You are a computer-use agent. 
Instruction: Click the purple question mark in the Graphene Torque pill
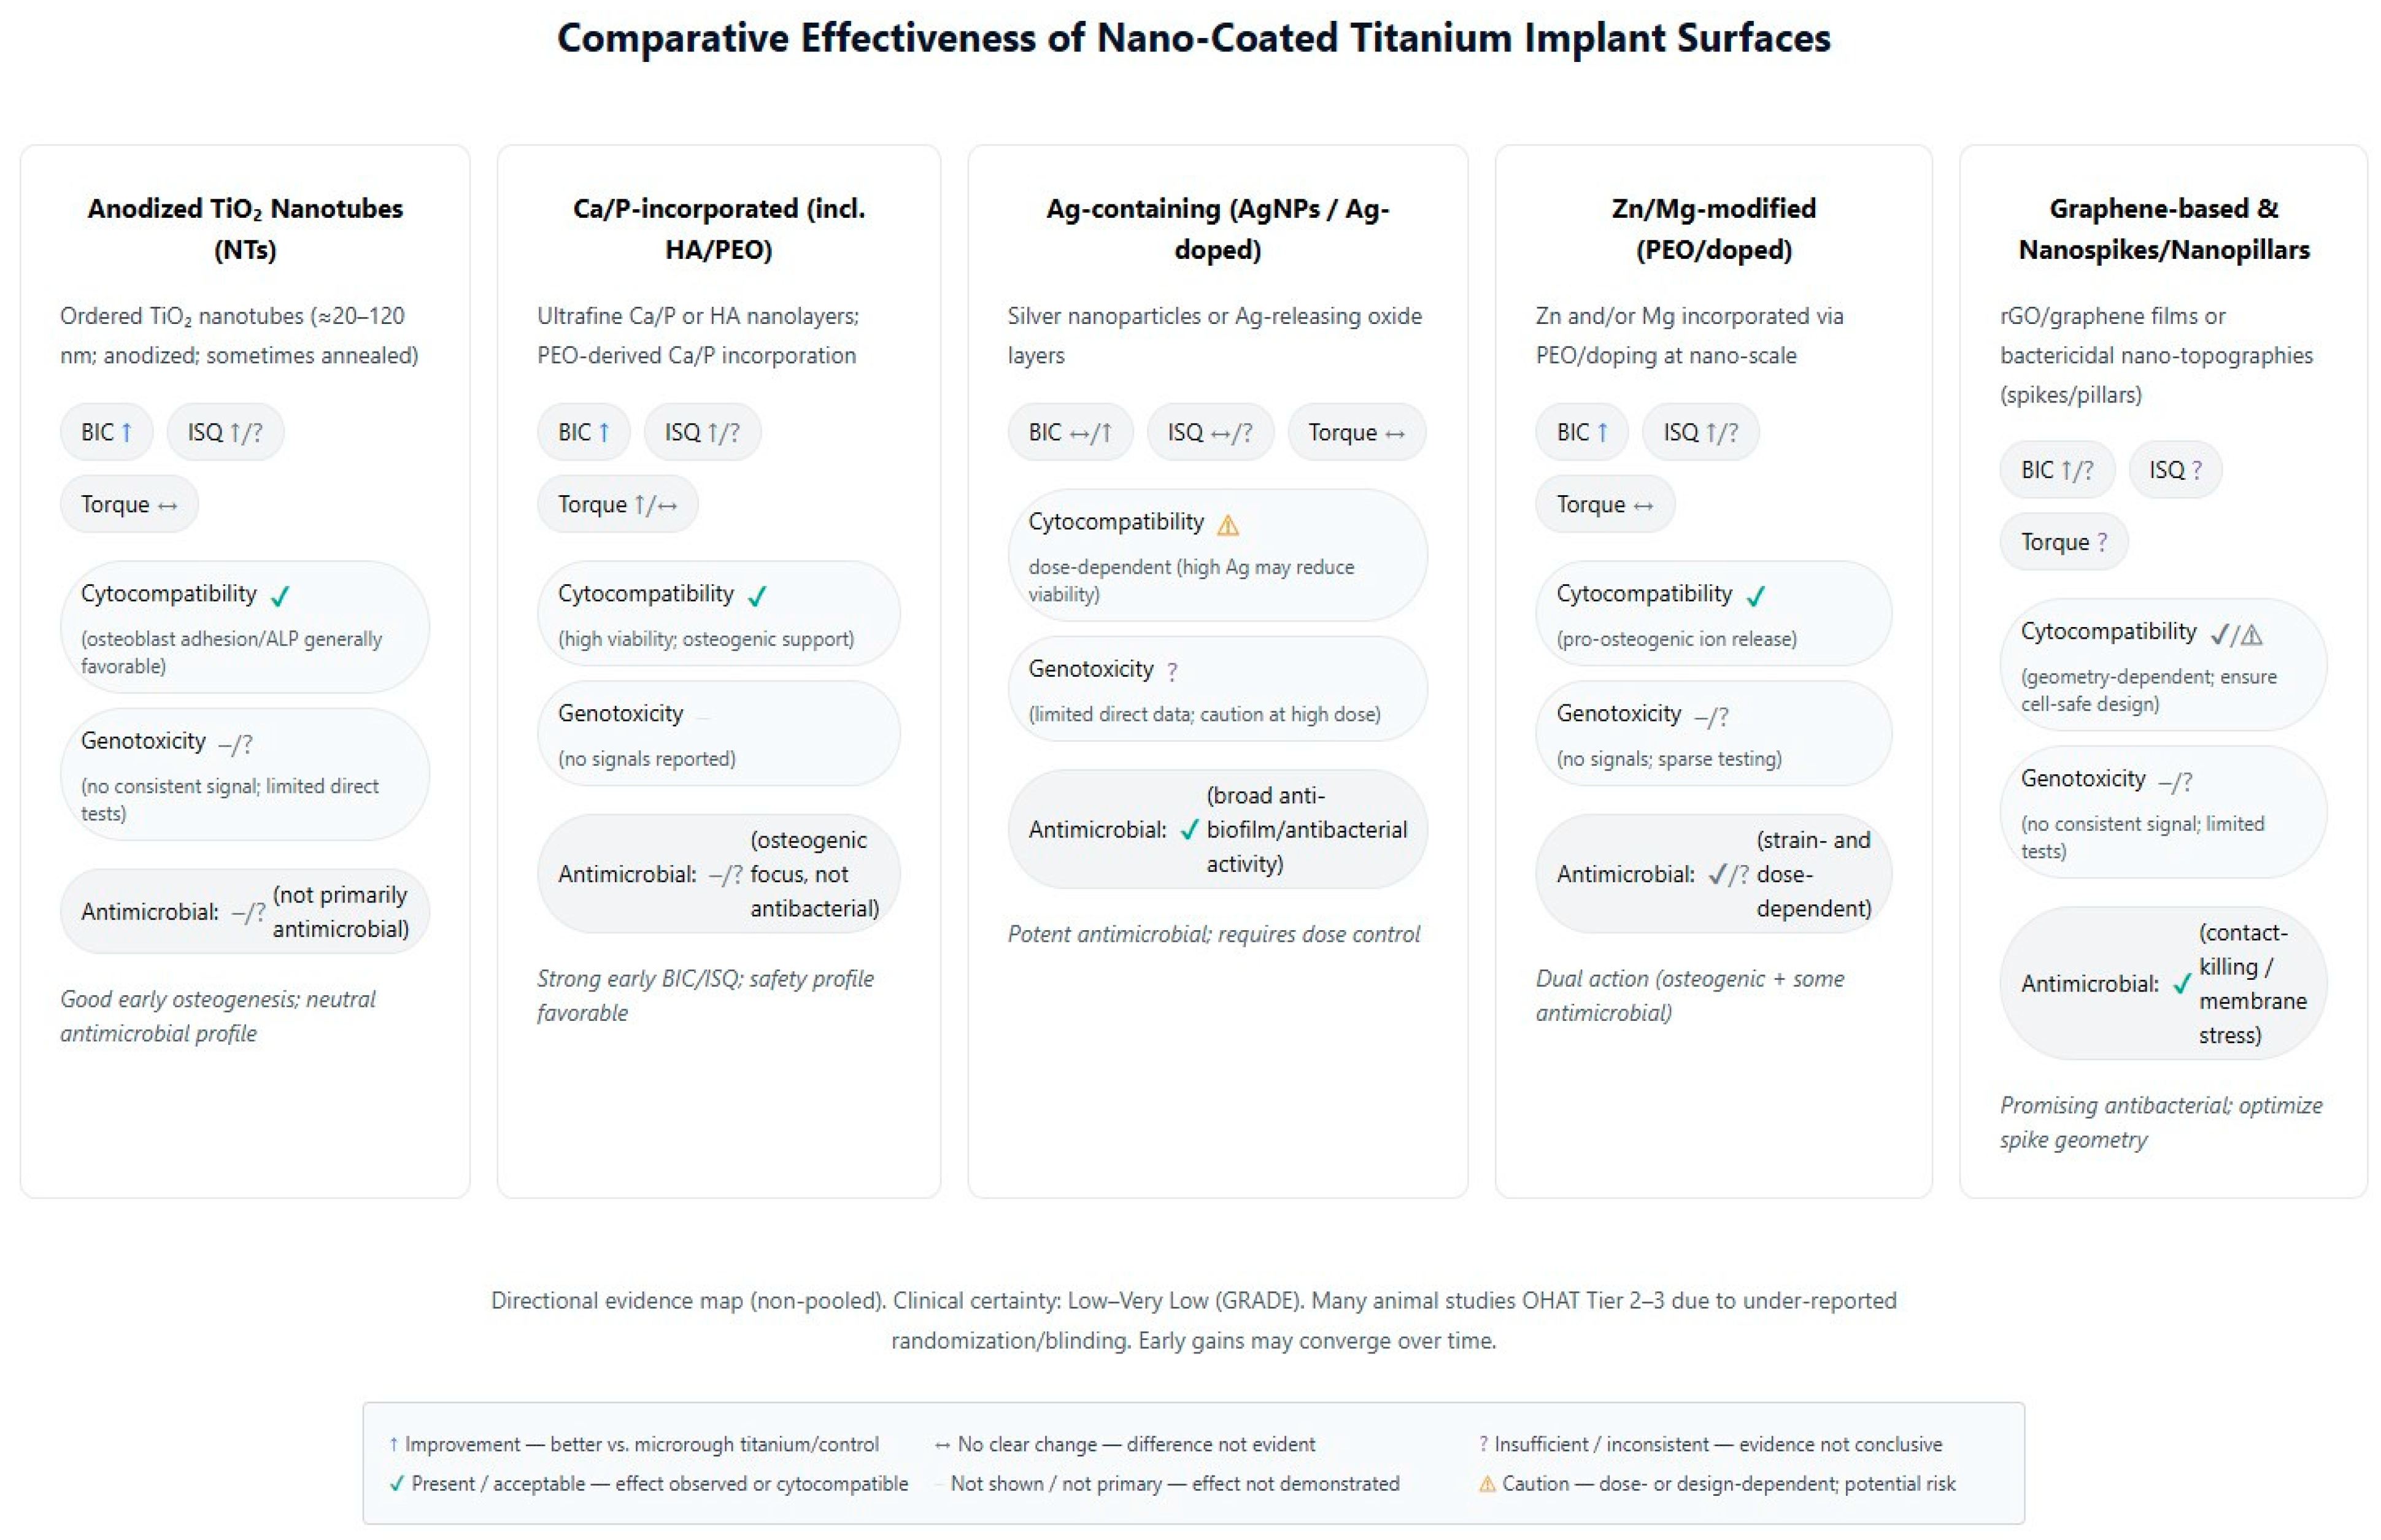tap(2102, 542)
